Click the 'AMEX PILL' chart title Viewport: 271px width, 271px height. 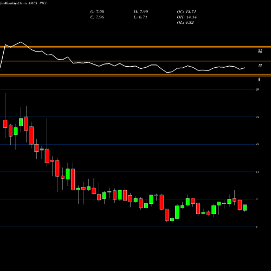coord(38,3)
